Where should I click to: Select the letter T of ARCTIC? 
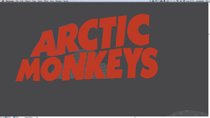tap(108, 33)
